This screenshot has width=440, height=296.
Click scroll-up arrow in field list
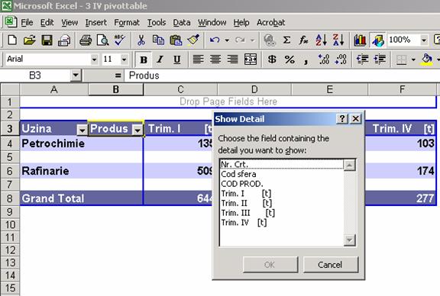pyautogui.click(x=349, y=165)
